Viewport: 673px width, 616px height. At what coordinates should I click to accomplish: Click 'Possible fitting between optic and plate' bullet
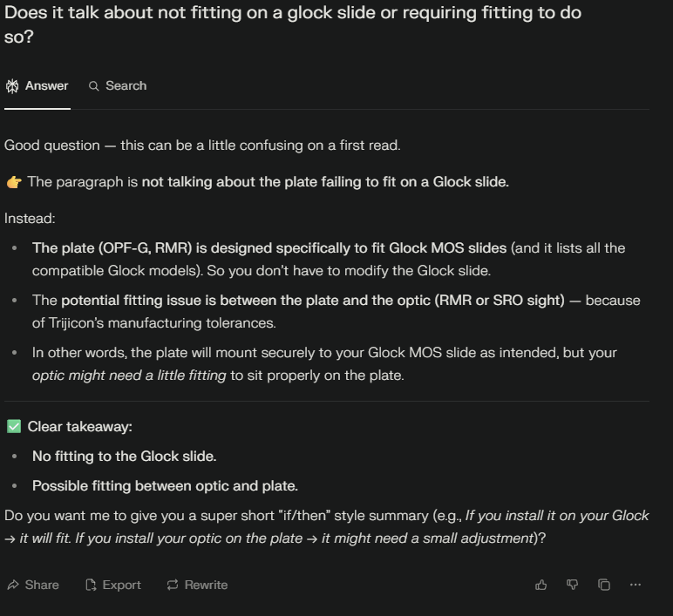point(165,485)
